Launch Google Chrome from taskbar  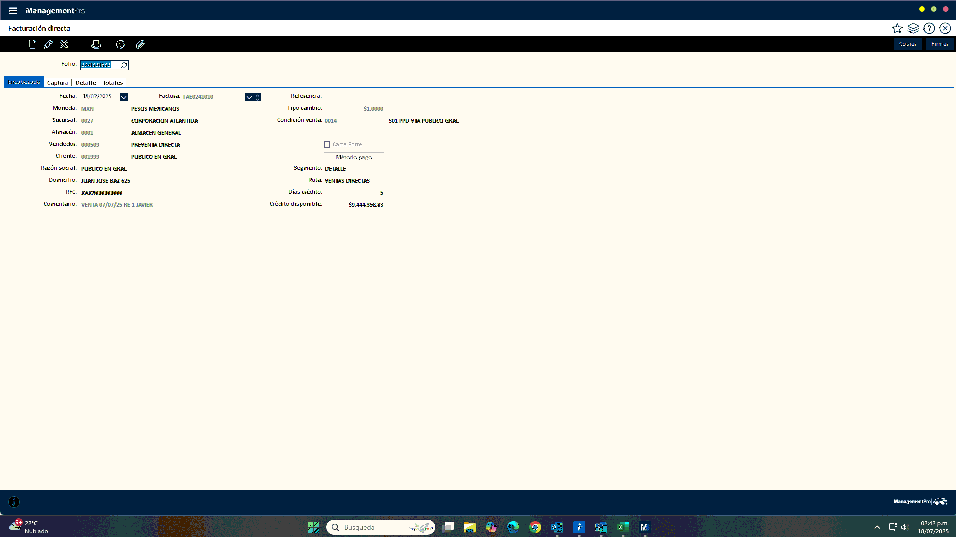[x=535, y=527]
